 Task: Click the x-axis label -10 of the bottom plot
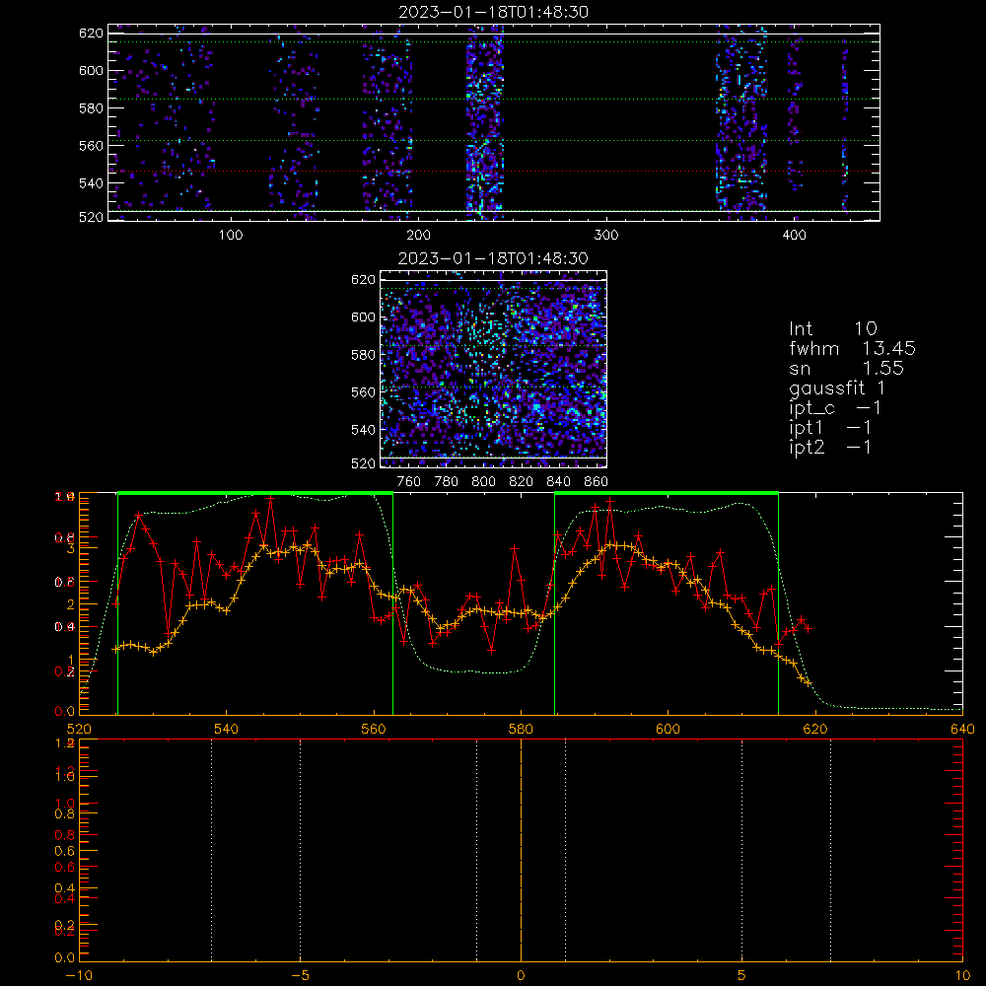(79, 976)
